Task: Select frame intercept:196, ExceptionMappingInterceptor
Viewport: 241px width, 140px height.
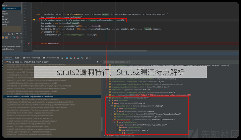Action: [52, 86]
